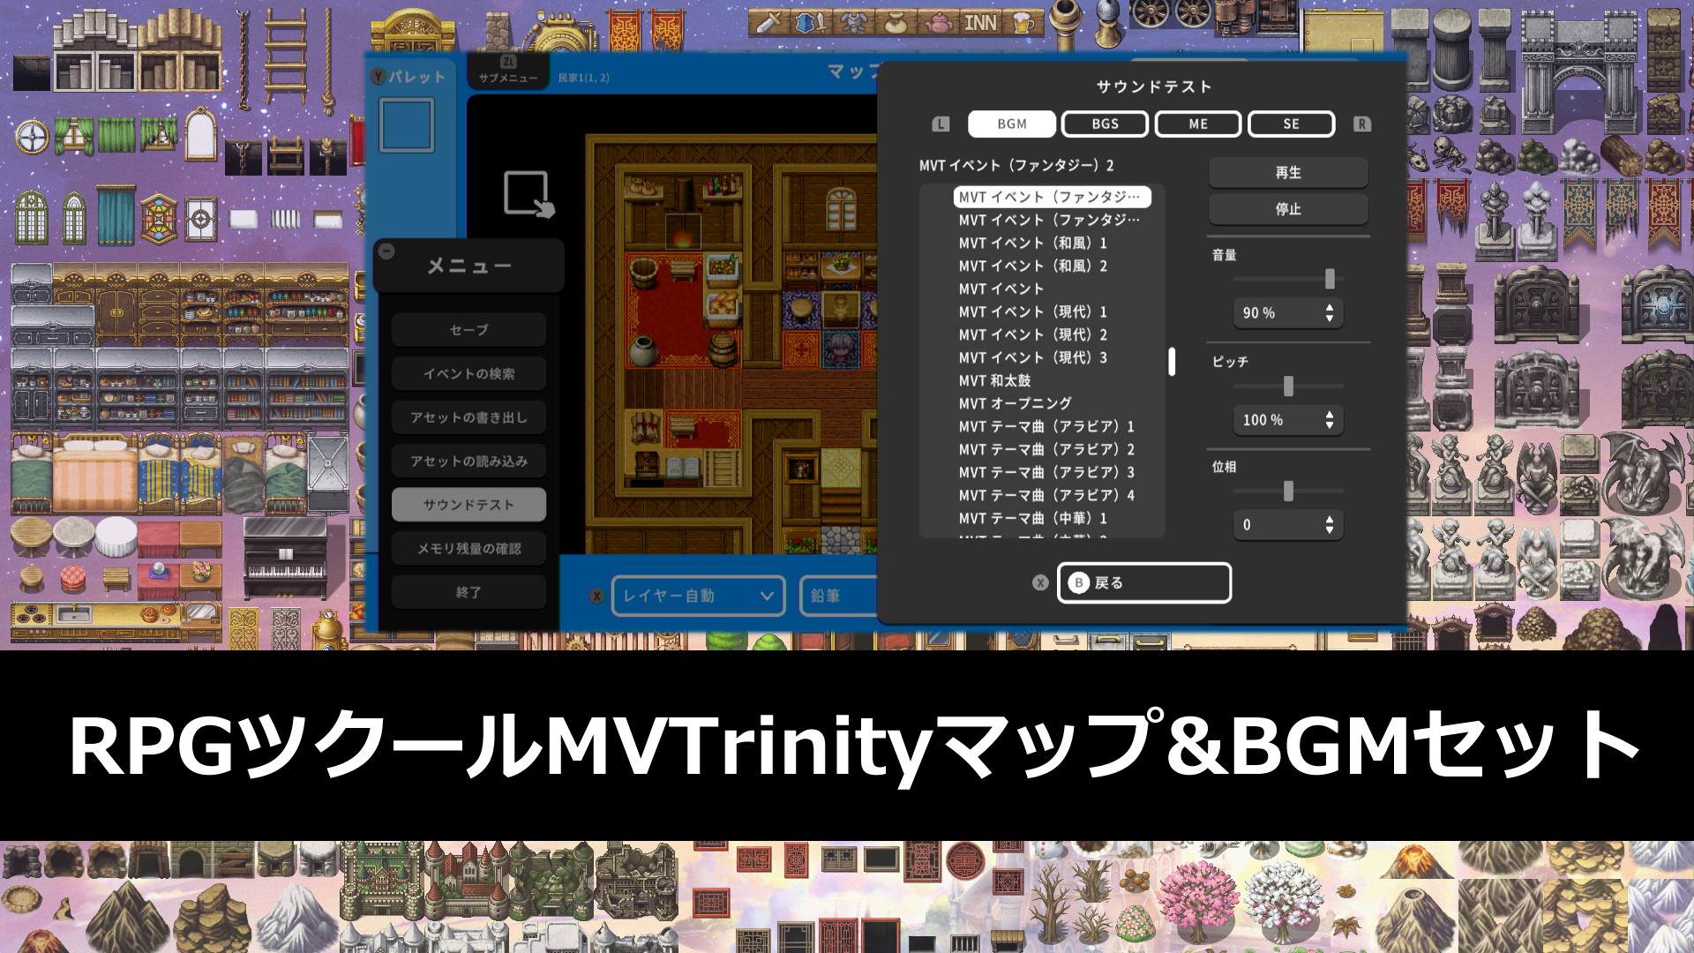Switch to the SE tab in sound test
1694x953 pixels.
coord(1290,124)
